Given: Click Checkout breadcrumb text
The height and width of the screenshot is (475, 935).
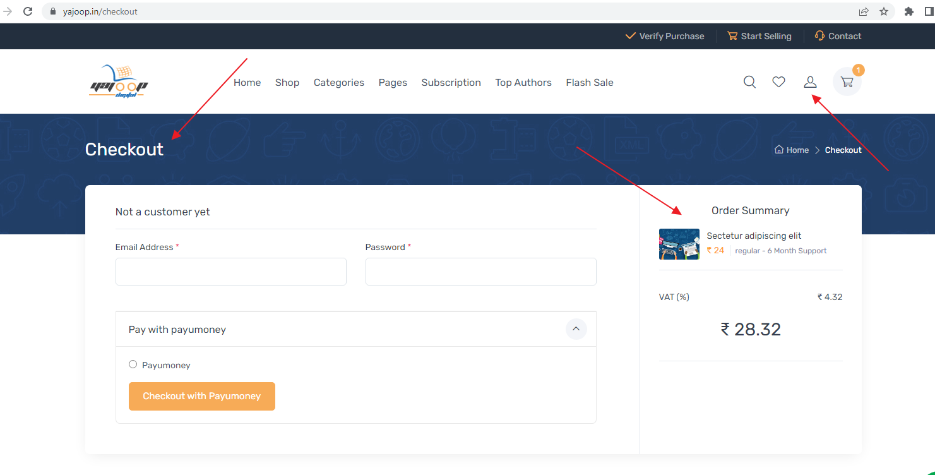Looking at the screenshot, I should (x=843, y=150).
